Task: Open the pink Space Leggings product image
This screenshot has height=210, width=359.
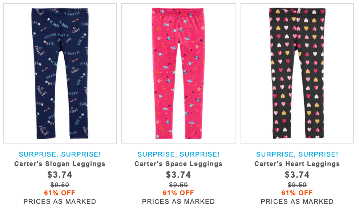Action: pyautogui.click(x=178, y=73)
